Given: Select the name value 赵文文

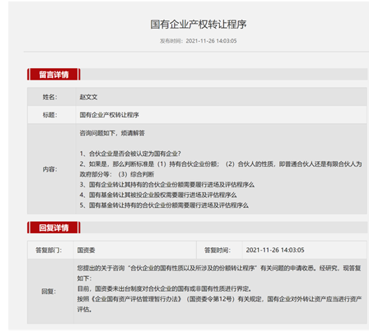Looking at the screenshot, I should point(89,97).
